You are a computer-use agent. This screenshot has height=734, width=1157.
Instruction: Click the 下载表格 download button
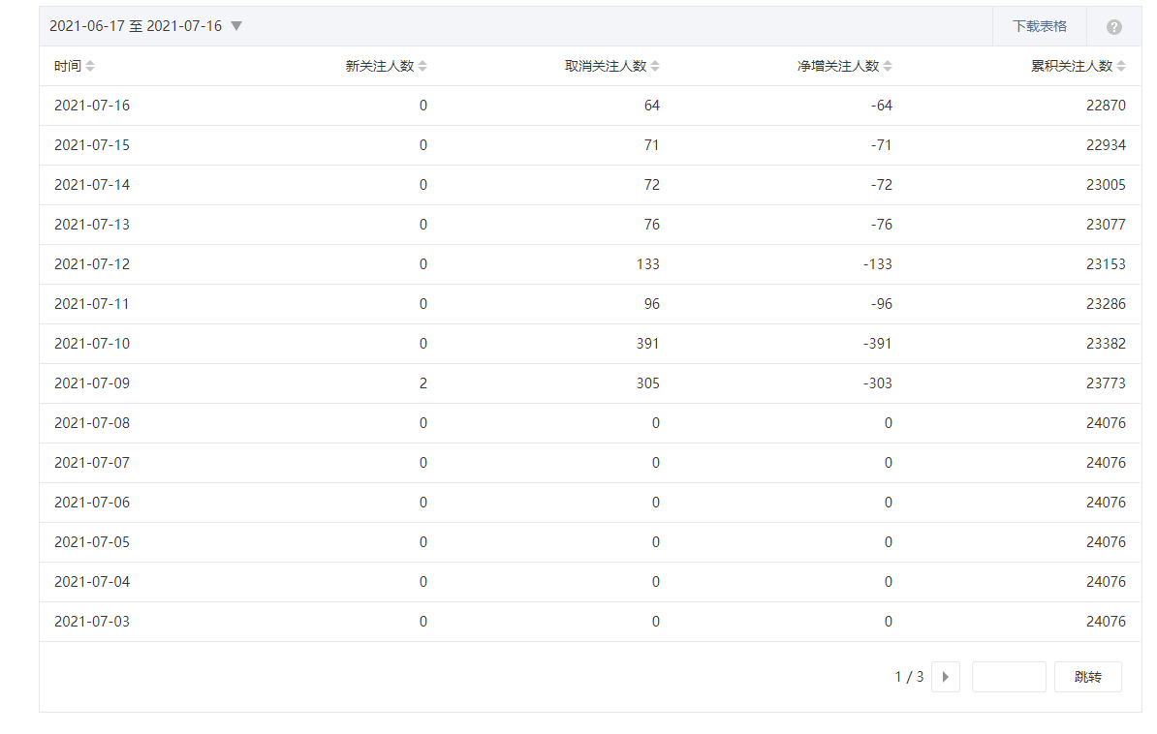[x=1039, y=26]
